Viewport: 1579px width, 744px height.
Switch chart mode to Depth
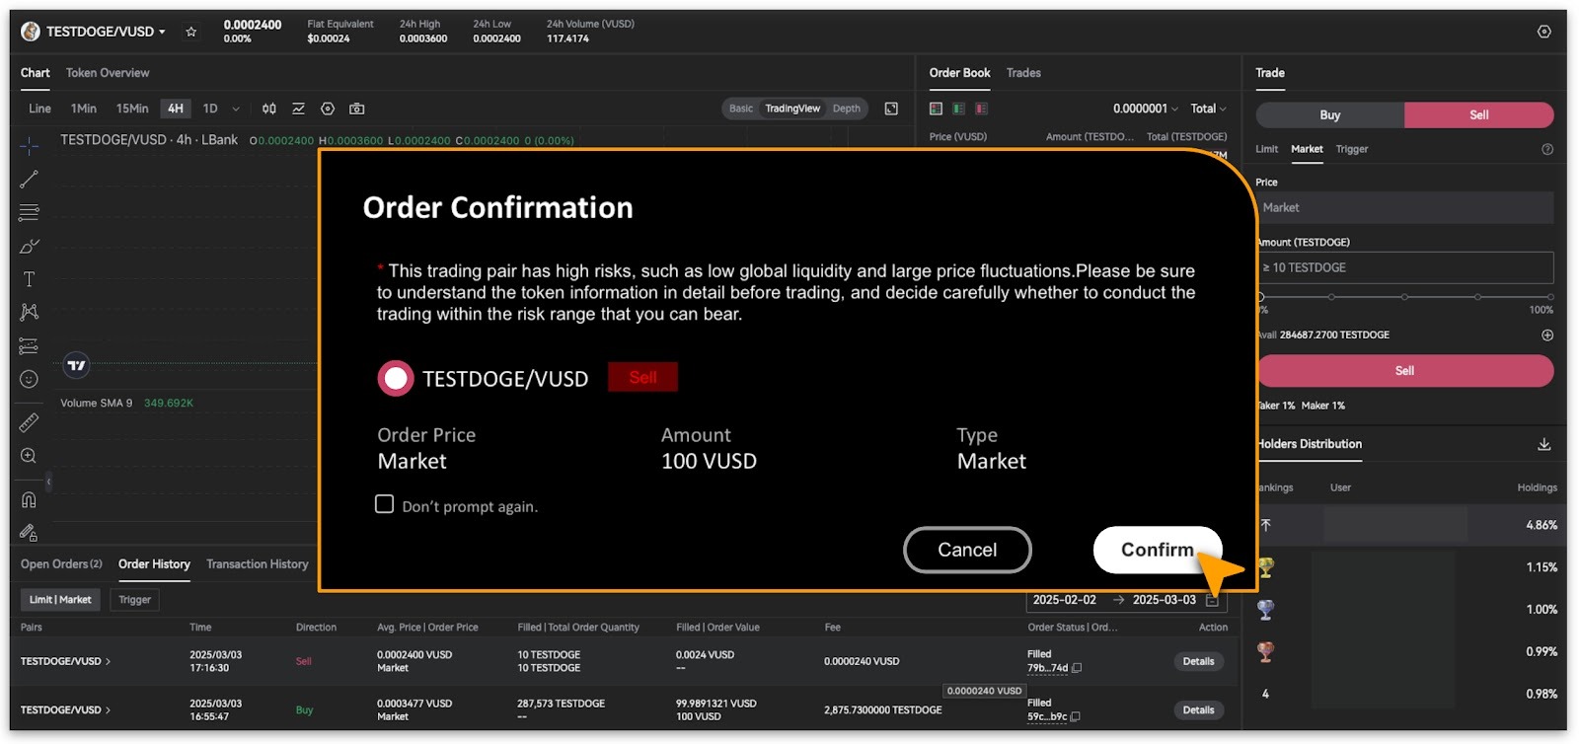(x=846, y=109)
